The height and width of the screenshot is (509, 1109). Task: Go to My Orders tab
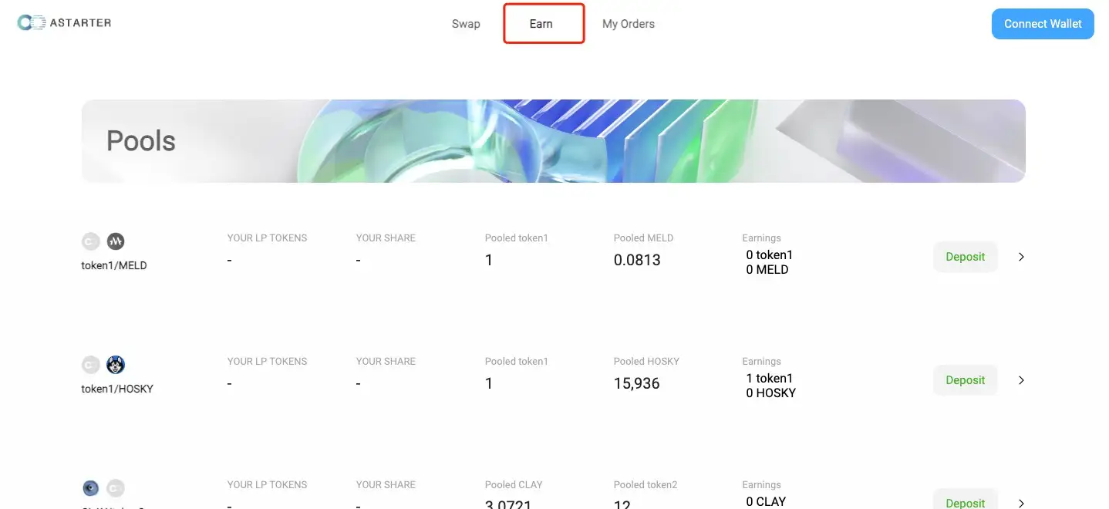(629, 24)
